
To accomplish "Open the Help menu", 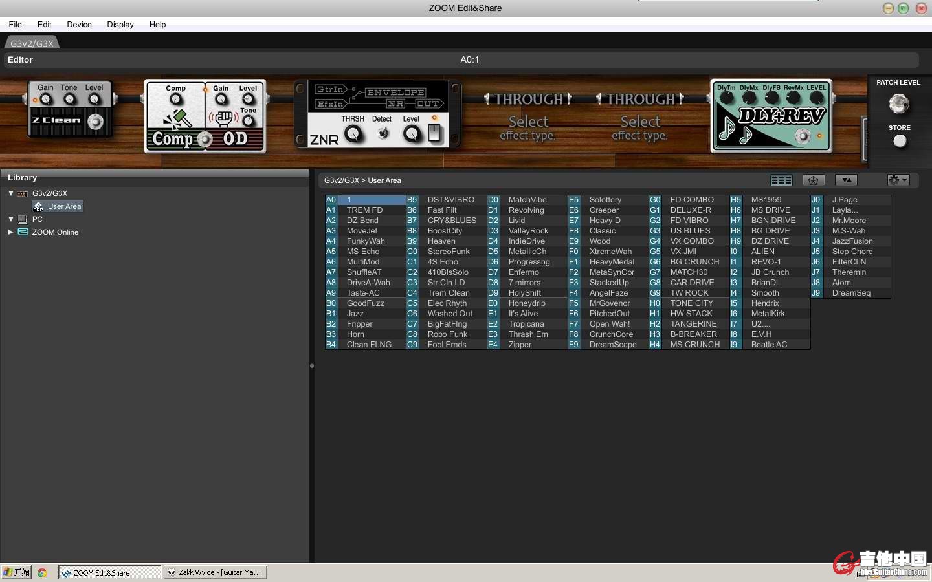I will point(157,25).
